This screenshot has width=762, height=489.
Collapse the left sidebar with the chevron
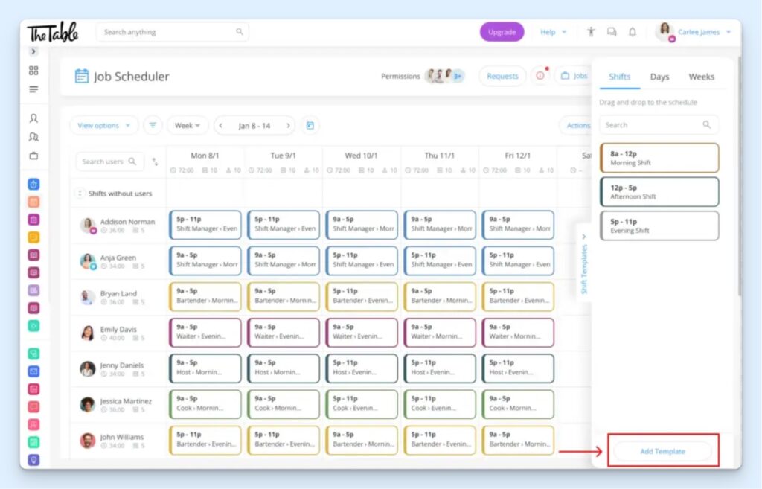tap(33, 51)
